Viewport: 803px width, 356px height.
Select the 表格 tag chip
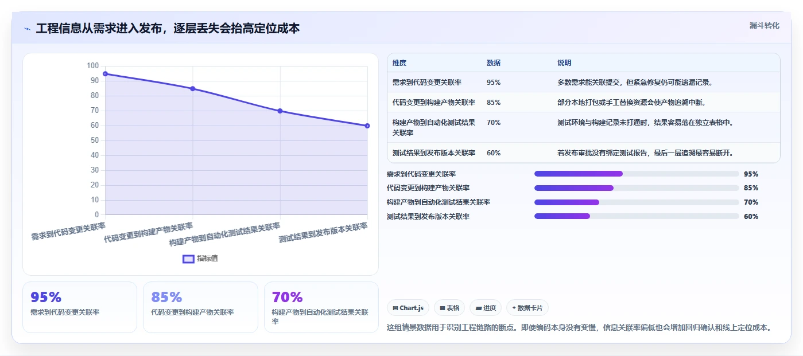pos(449,308)
